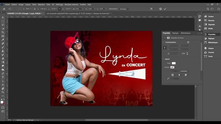This screenshot has width=221, height=124.
Task: Select the Type tool
Action: point(3,77)
